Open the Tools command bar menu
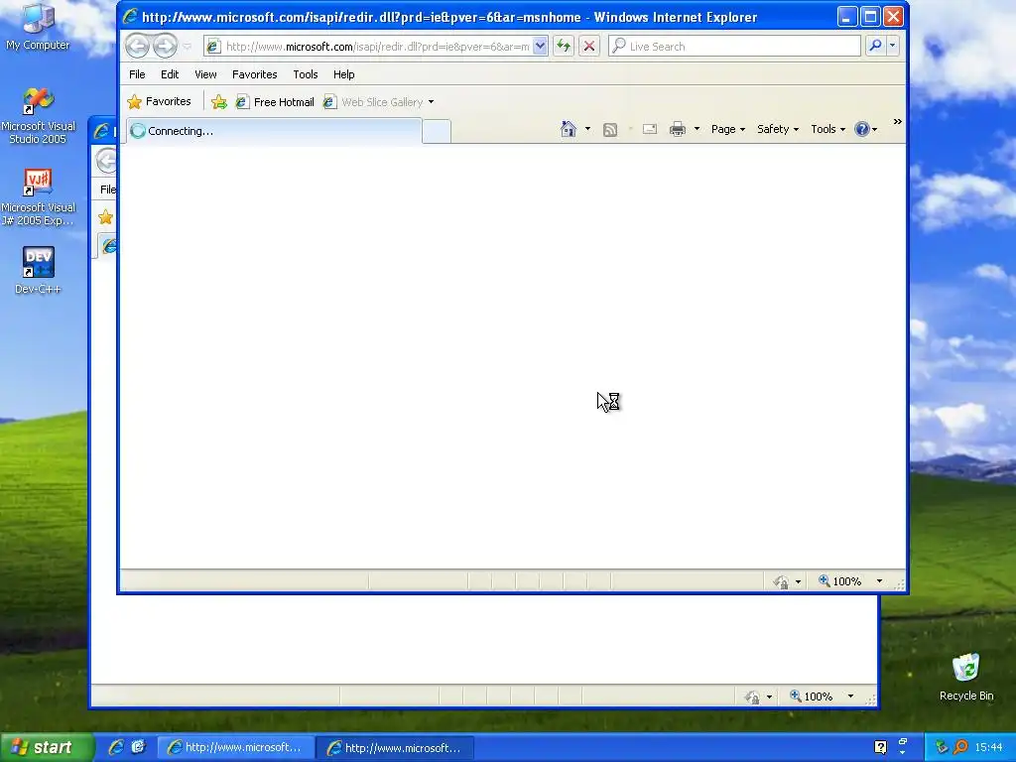The width and height of the screenshot is (1016, 762). pyautogui.click(x=827, y=129)
